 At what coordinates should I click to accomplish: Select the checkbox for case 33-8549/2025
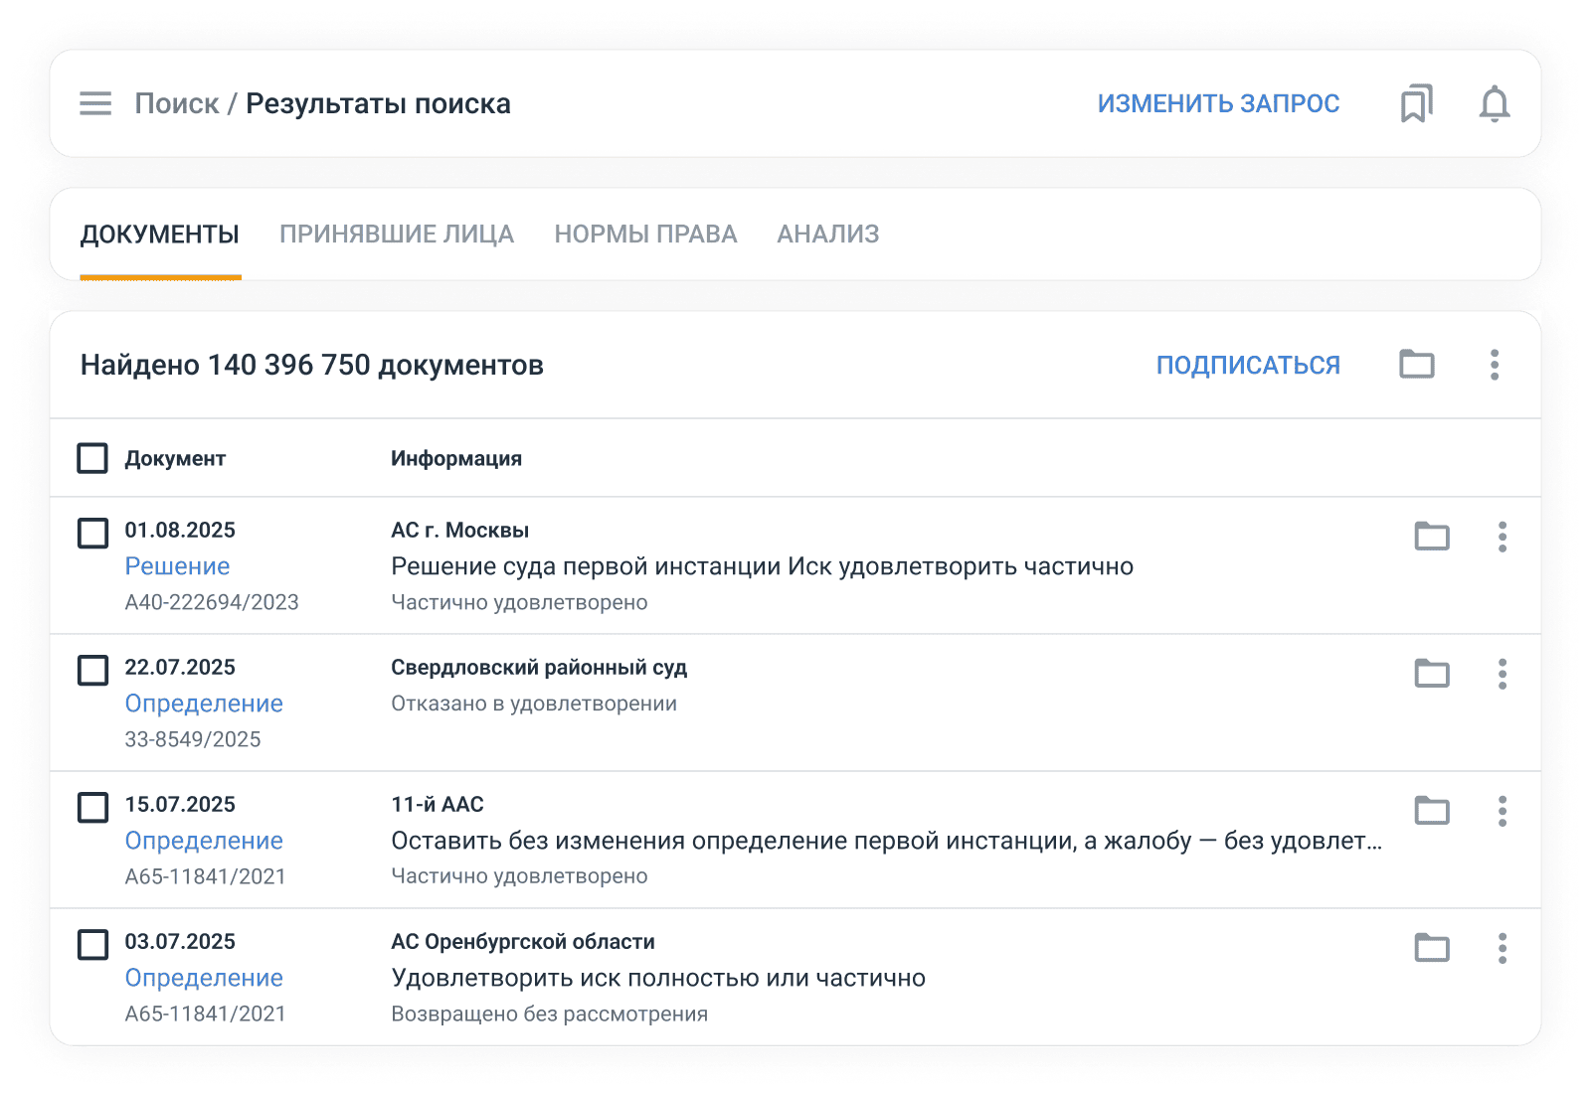(91, 671)
